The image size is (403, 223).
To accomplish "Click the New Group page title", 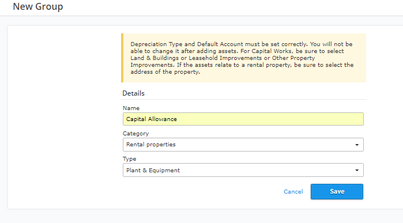I will [x=38, y=6].
